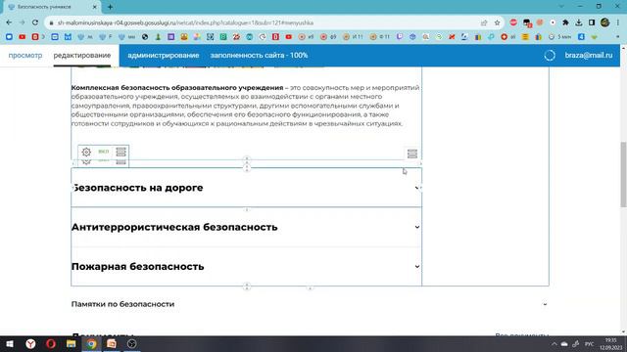Toggle the green ВКЛ block switch

tap(104, 152)
